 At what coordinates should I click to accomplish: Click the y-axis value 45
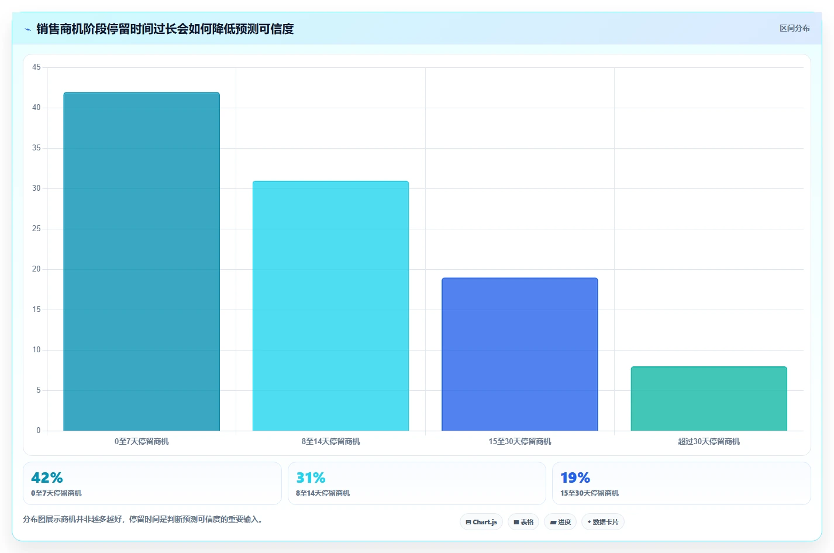36,67
